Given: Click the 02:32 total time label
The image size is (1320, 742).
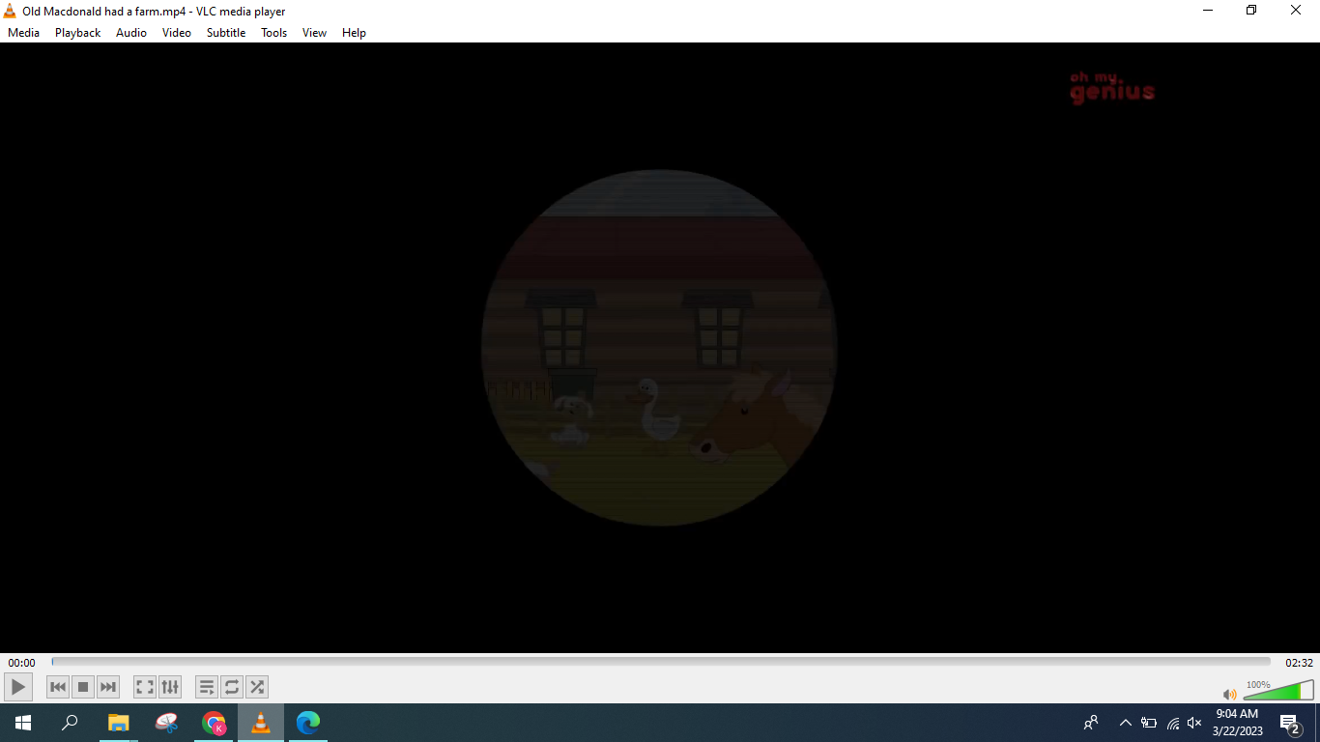Looking at the screenshot, I should (x=1299, y=663).
